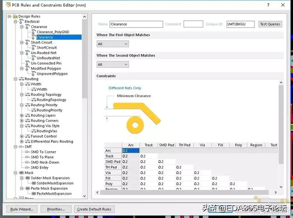The image size is (293, 218).
Task: Click the Arc-to-Arc clearance cell
Action: point(131,151)
